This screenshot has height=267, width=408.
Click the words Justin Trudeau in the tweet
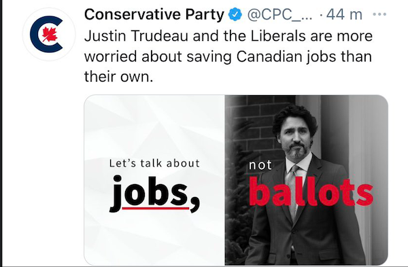click(x=136, y=36)
